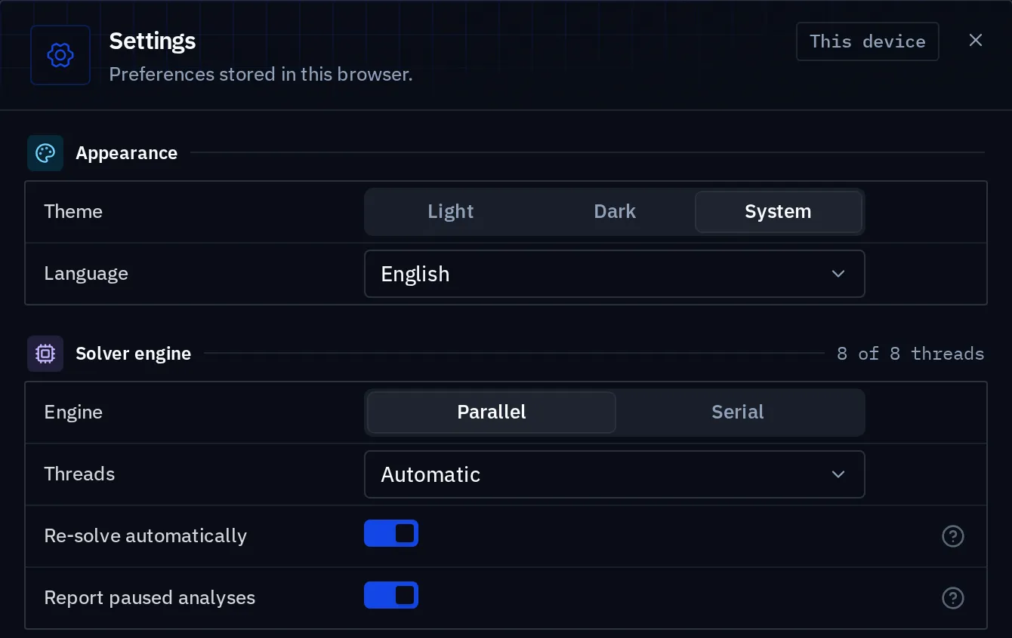Click the chevron in the Threads dropdown

point(838,474)
